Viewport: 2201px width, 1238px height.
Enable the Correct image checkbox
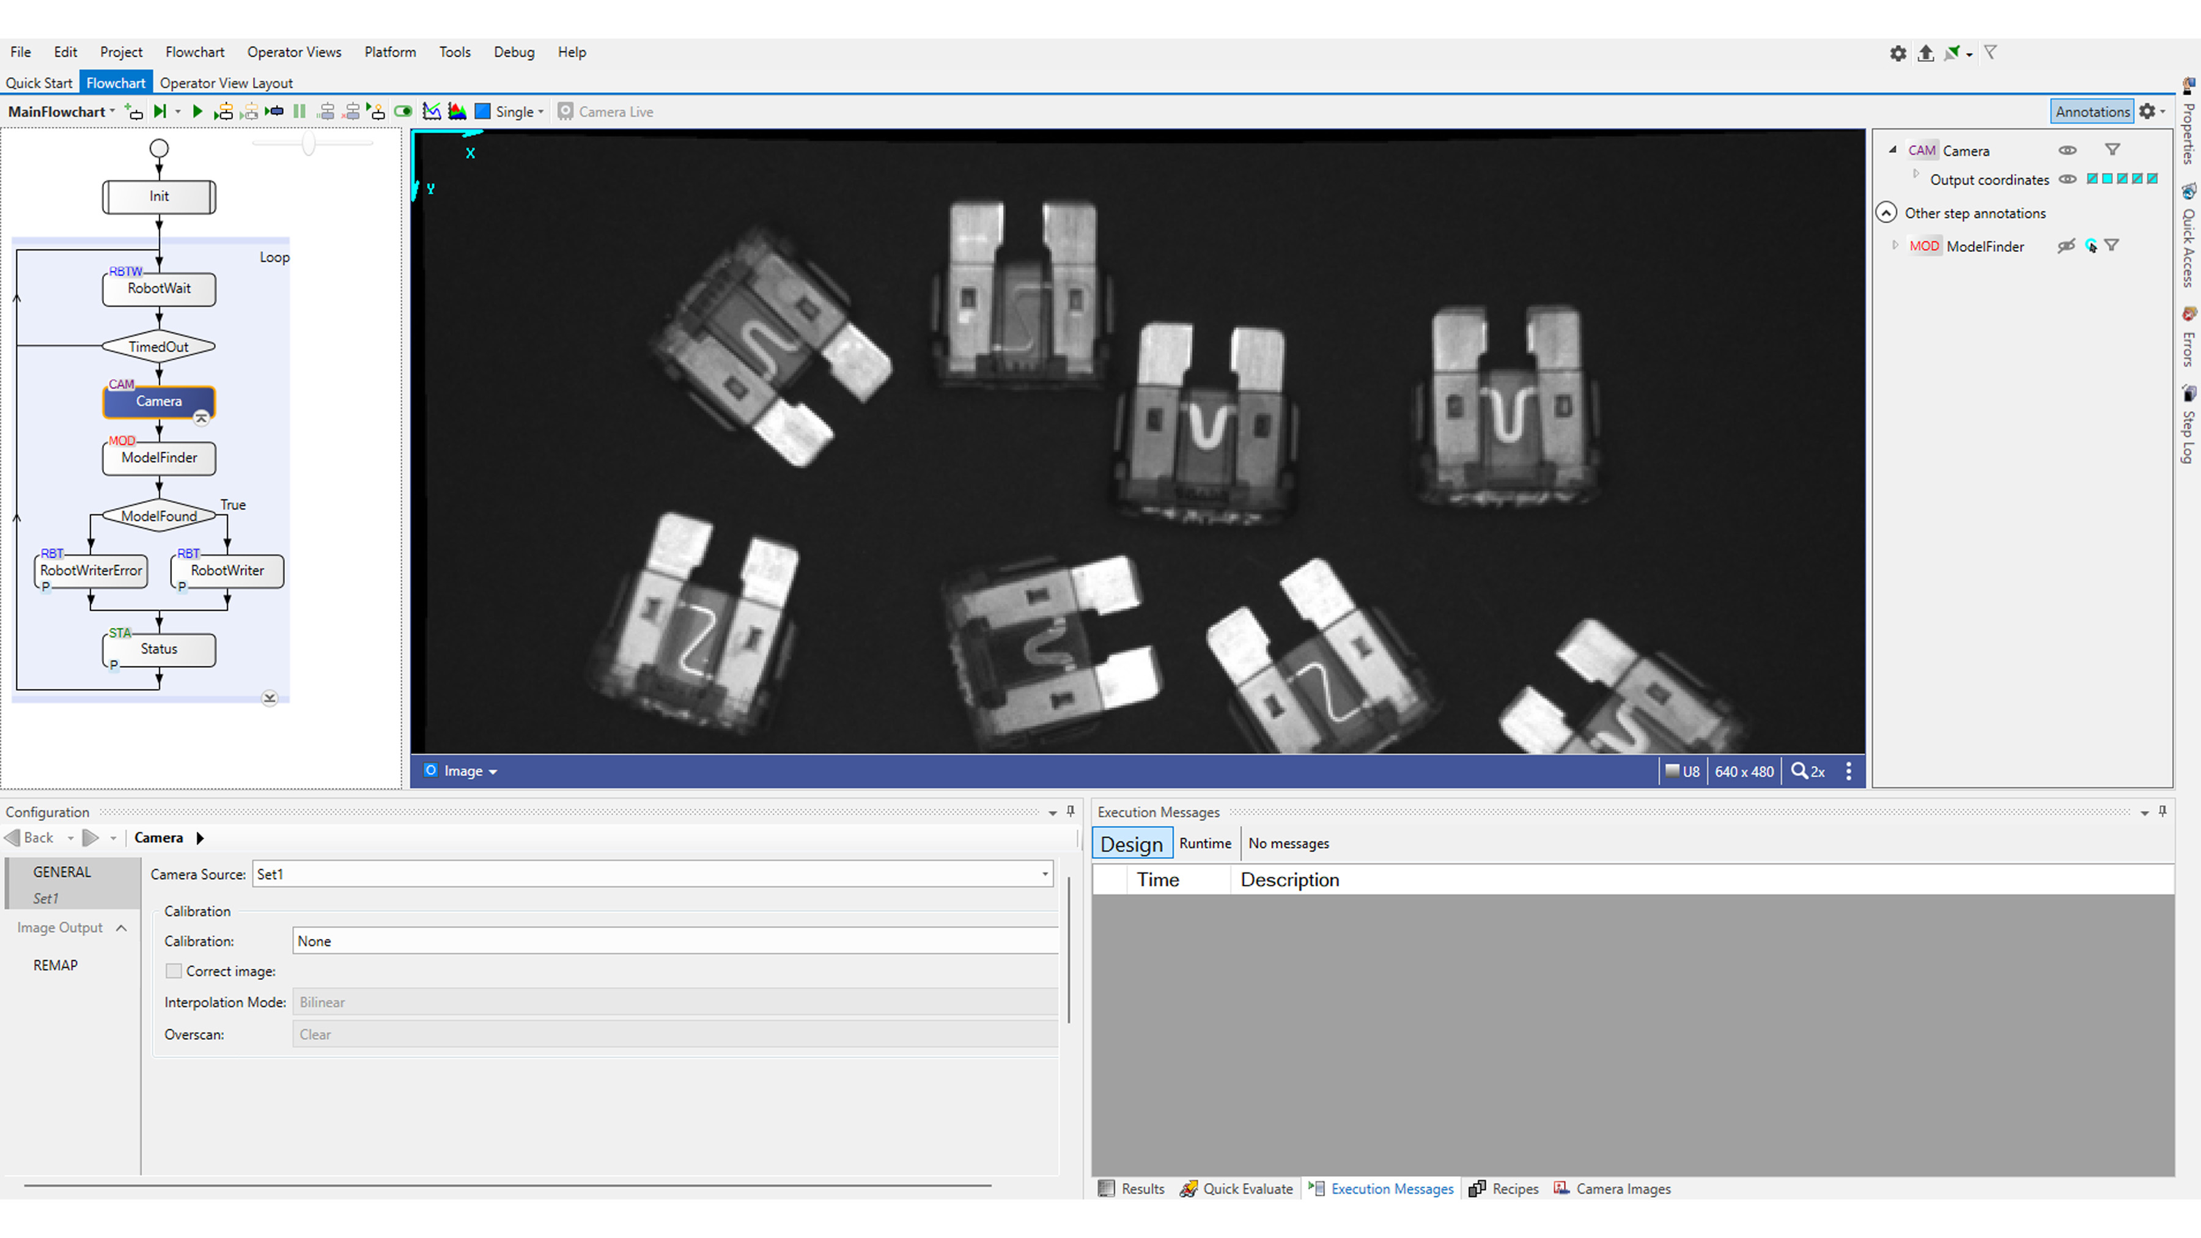(x=174, y=971)
